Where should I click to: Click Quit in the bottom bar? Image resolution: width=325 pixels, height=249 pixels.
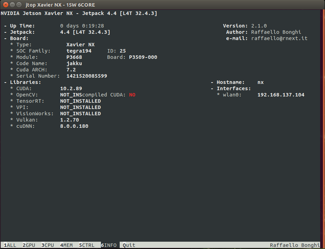pos(129,245)
